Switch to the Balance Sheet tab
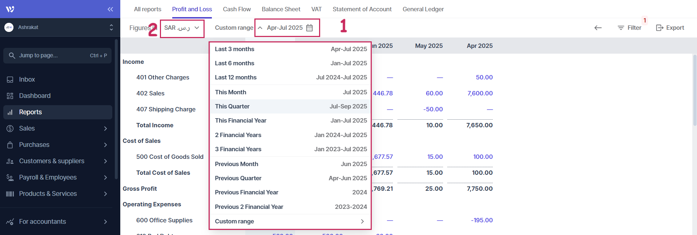 [x=281, y=9]
